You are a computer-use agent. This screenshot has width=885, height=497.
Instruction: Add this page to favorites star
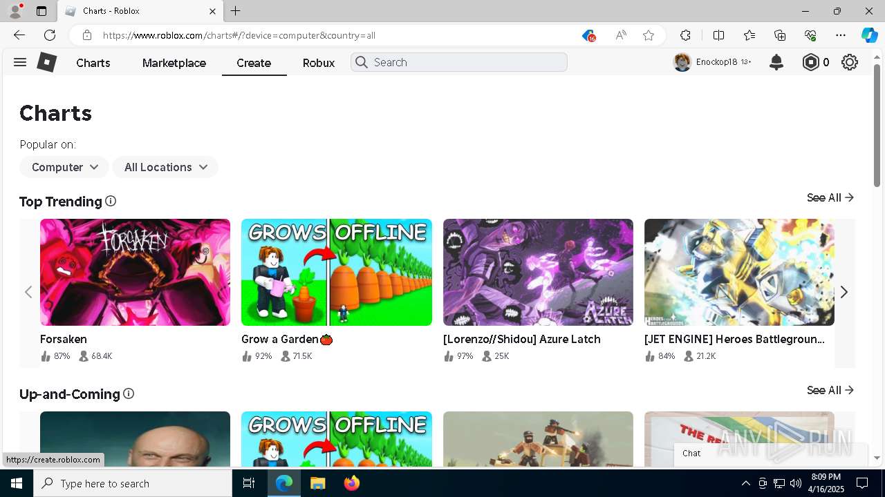pyautogui.click(x=649, y=35)
